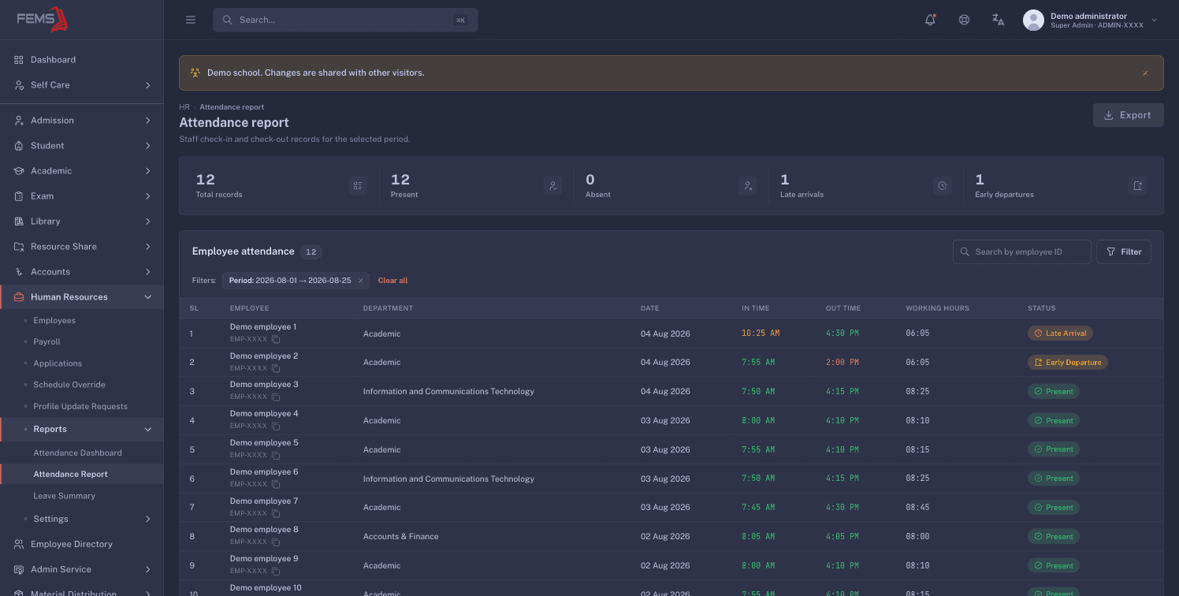The width and height of the screenshot is (1179, 596).
Task: Collapse the Reports submenu
Action: (82, 429)
